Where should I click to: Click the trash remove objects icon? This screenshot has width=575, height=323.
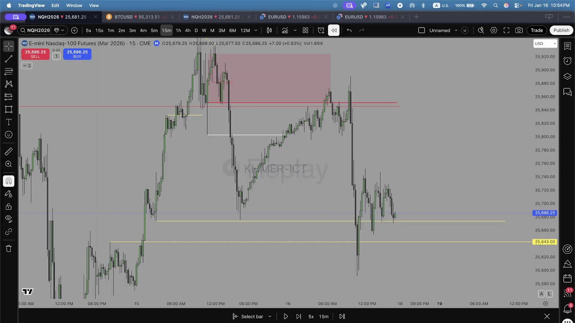coord(9,249)
